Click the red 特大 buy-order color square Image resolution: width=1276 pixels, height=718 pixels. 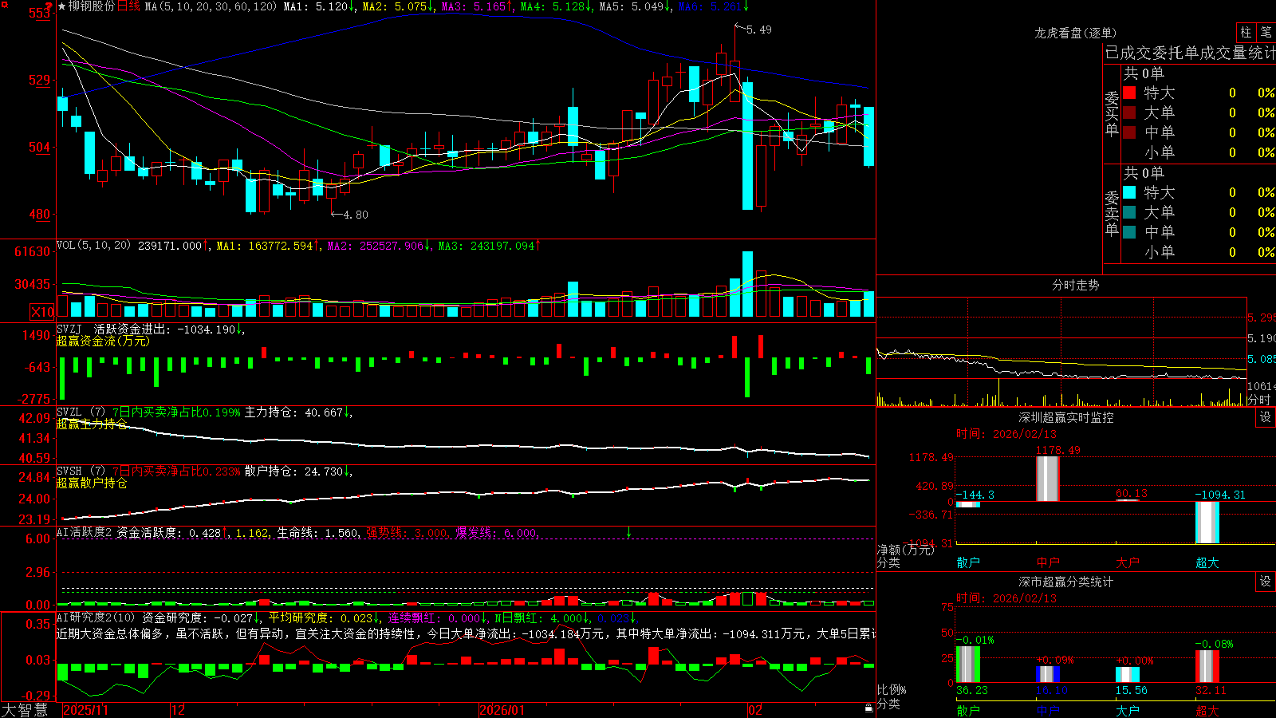1129,93
